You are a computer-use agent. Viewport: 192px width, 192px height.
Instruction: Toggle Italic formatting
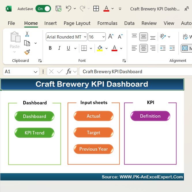(x=59, y=48)
